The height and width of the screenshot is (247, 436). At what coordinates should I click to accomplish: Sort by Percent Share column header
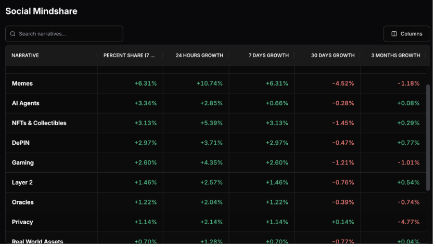click(x=129, y=56)
